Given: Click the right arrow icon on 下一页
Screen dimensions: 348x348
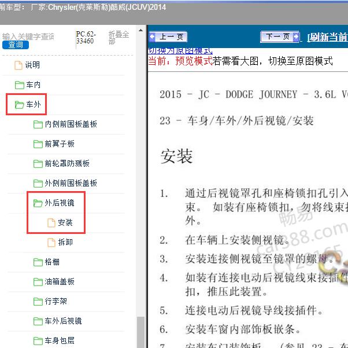Looking at the screenshot, I should 296,36.
